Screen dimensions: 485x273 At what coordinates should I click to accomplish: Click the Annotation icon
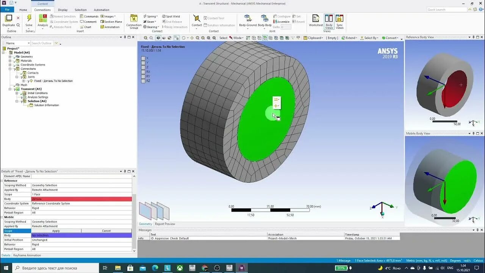click(110, 27)
